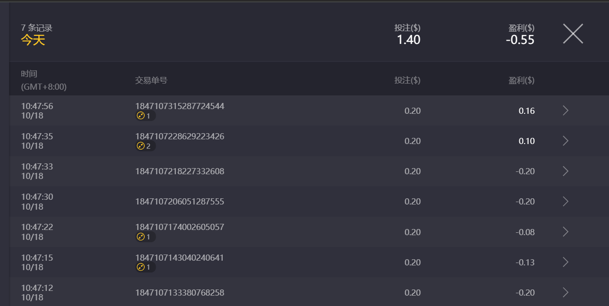Expand details for the 10:47:35 record
This screenshot has height=306, width=609.
565,141
